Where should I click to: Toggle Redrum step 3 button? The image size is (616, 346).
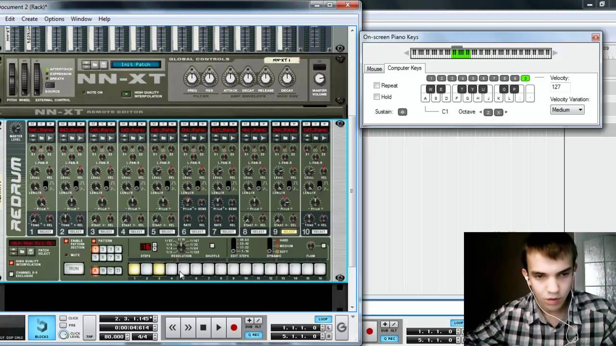coord(159,270)
